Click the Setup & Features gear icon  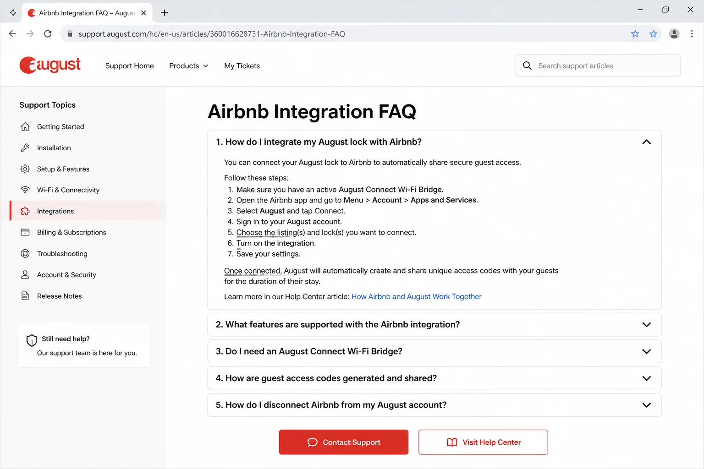click(25, 169)
